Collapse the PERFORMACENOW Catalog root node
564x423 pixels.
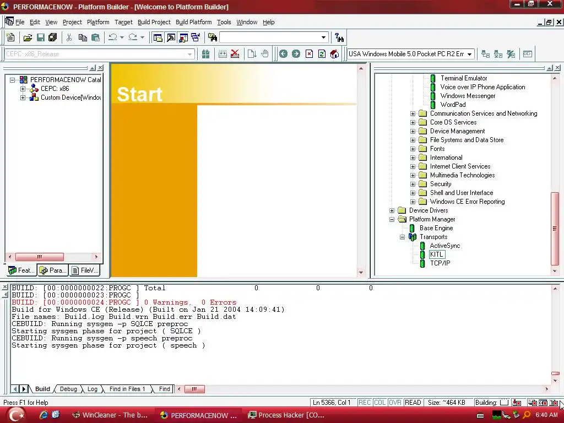(12, 80)
